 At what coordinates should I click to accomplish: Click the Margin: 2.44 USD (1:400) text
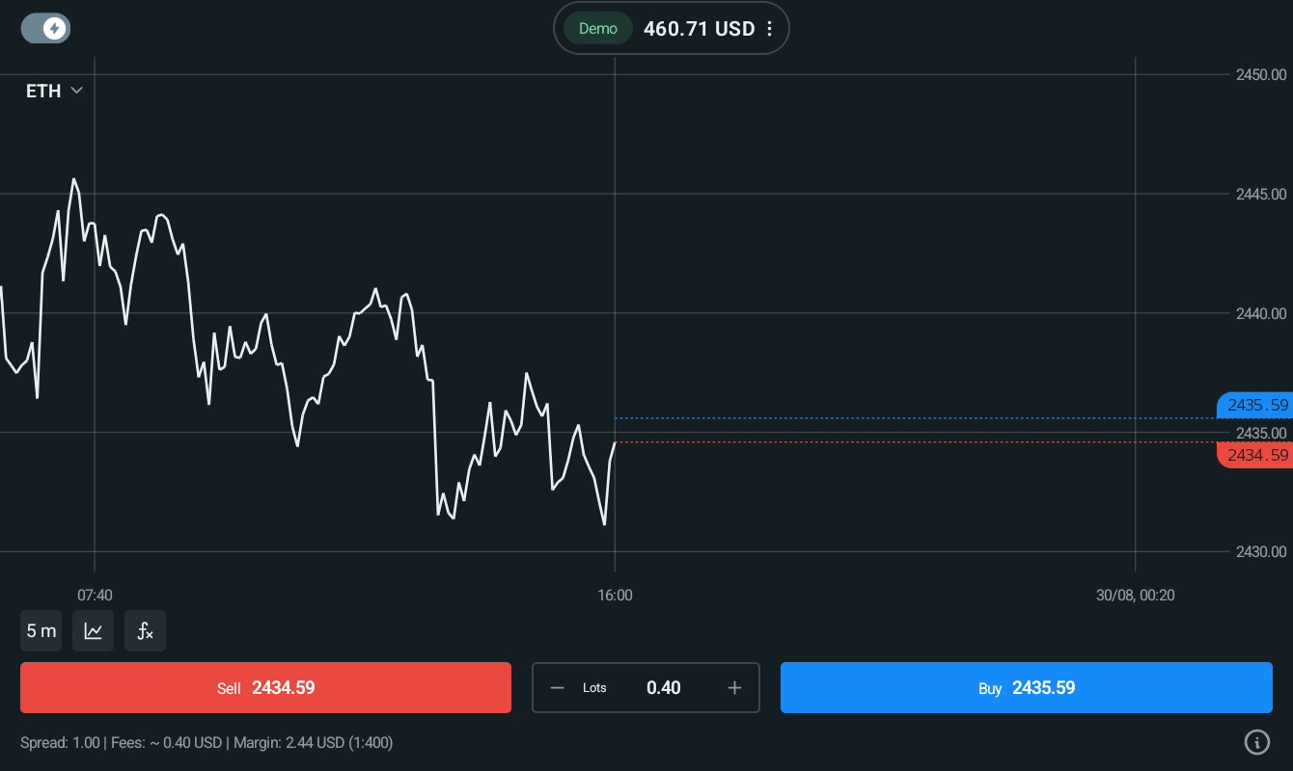[x=314, y=743]
